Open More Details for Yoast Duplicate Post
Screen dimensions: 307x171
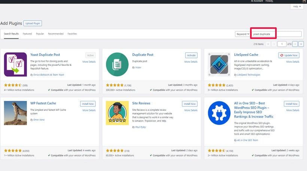click(89, 62)
